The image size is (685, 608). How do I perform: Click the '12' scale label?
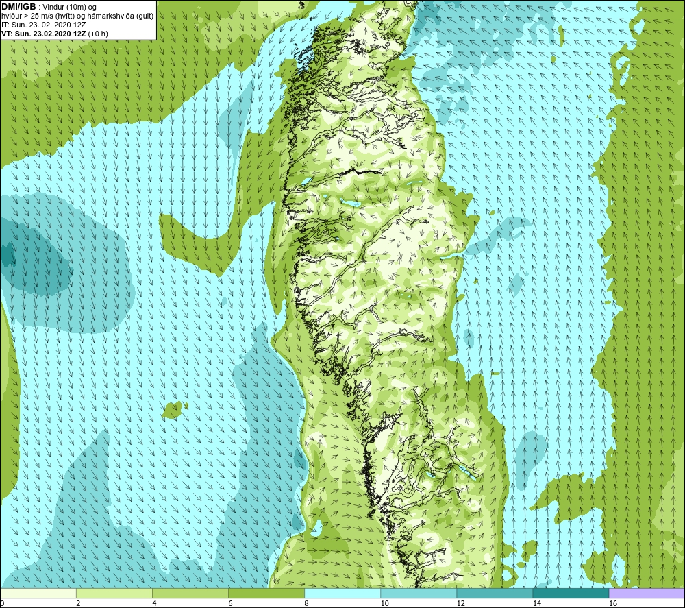coord(460,603)
